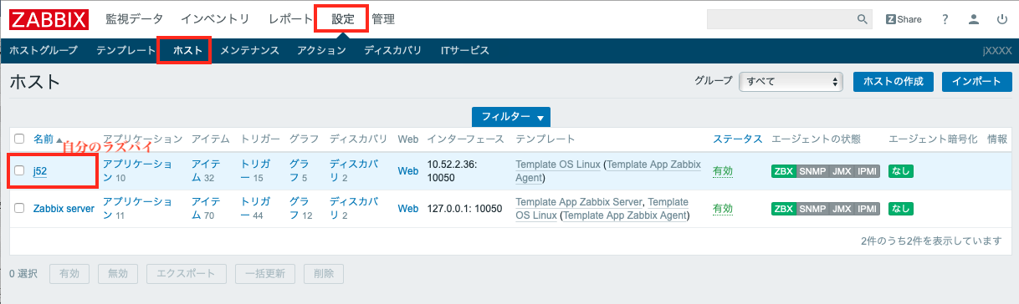Open the user profile icon
The image size is (1019, 304).
click(973, 18)
